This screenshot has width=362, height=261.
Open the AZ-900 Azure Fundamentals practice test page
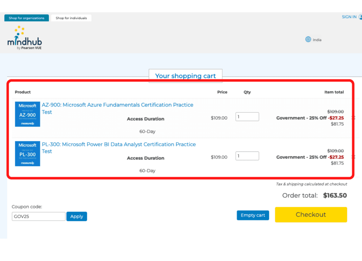(x=118, y=105)
